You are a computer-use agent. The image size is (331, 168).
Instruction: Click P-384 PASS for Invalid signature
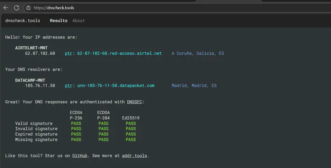point(103,129)
